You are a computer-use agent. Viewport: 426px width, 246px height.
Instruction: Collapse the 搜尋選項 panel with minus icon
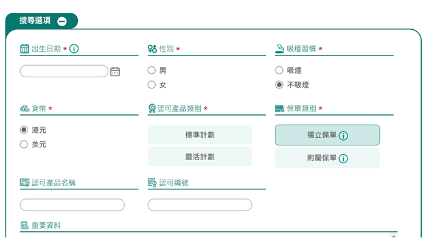click(62, 21)
